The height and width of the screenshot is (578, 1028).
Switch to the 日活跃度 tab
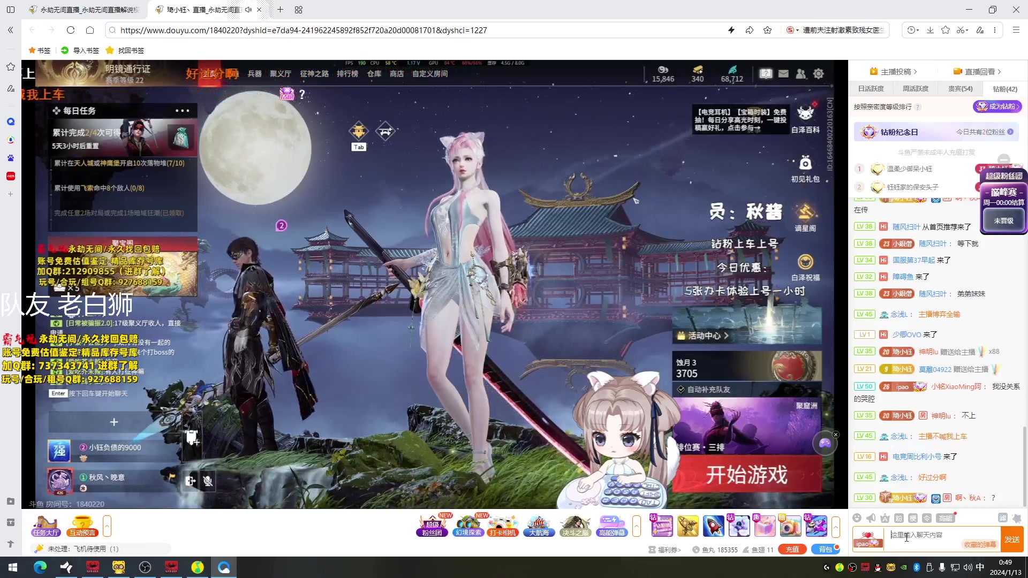click(x=871, y=89)
